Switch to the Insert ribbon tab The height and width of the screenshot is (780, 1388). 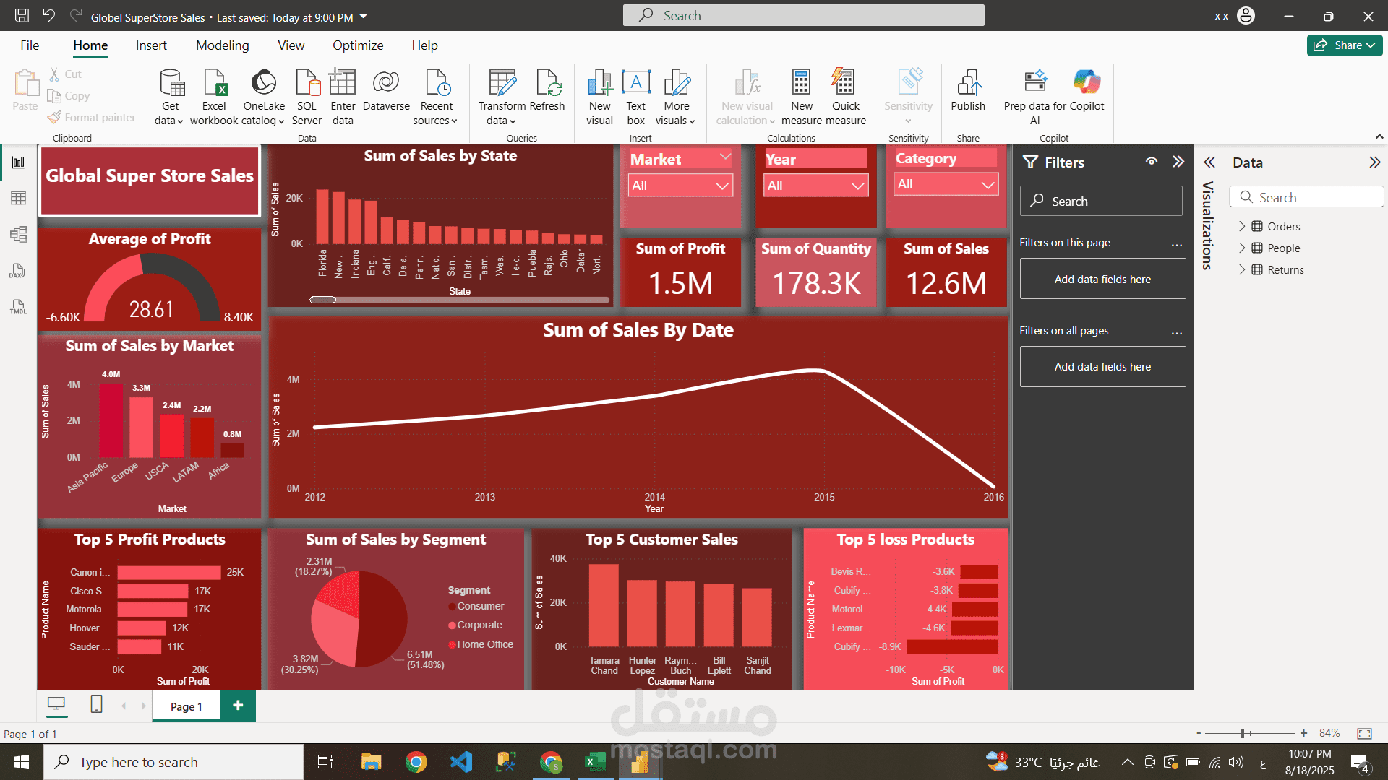click(151, 45)
